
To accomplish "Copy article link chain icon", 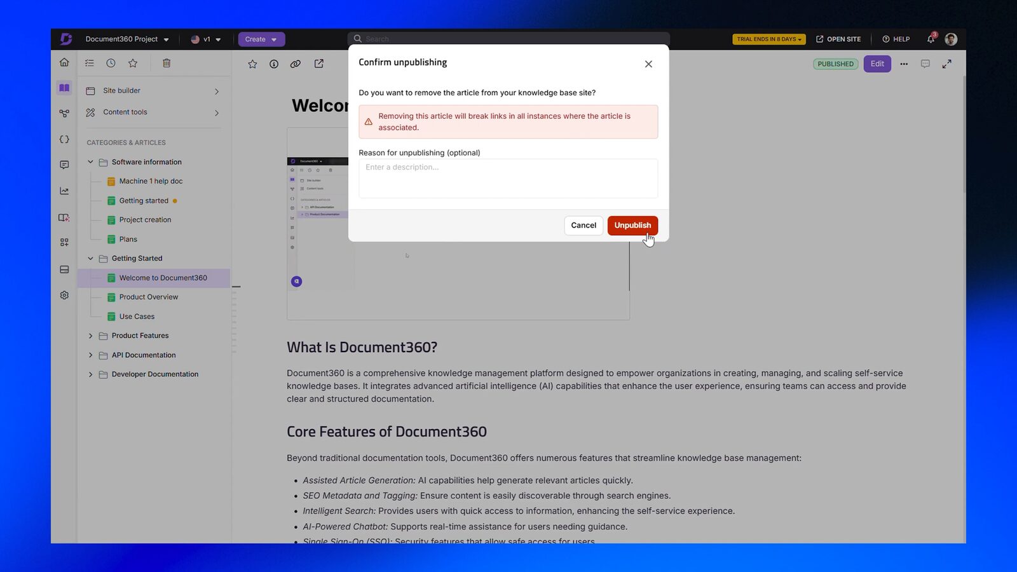I will 296,64.
